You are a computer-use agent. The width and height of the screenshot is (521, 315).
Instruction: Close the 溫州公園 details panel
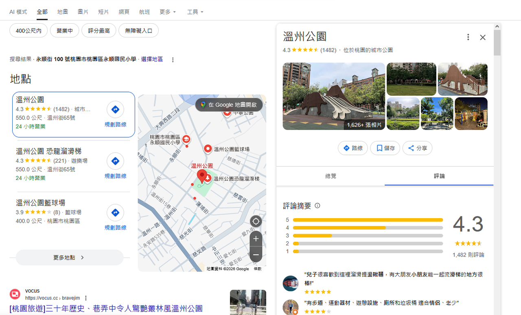[483, 37]
